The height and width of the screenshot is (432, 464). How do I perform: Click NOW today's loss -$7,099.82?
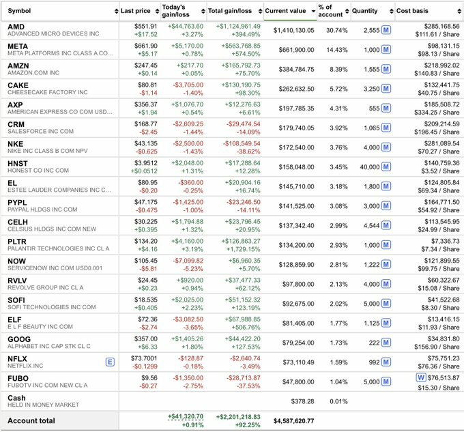[188, 261]
